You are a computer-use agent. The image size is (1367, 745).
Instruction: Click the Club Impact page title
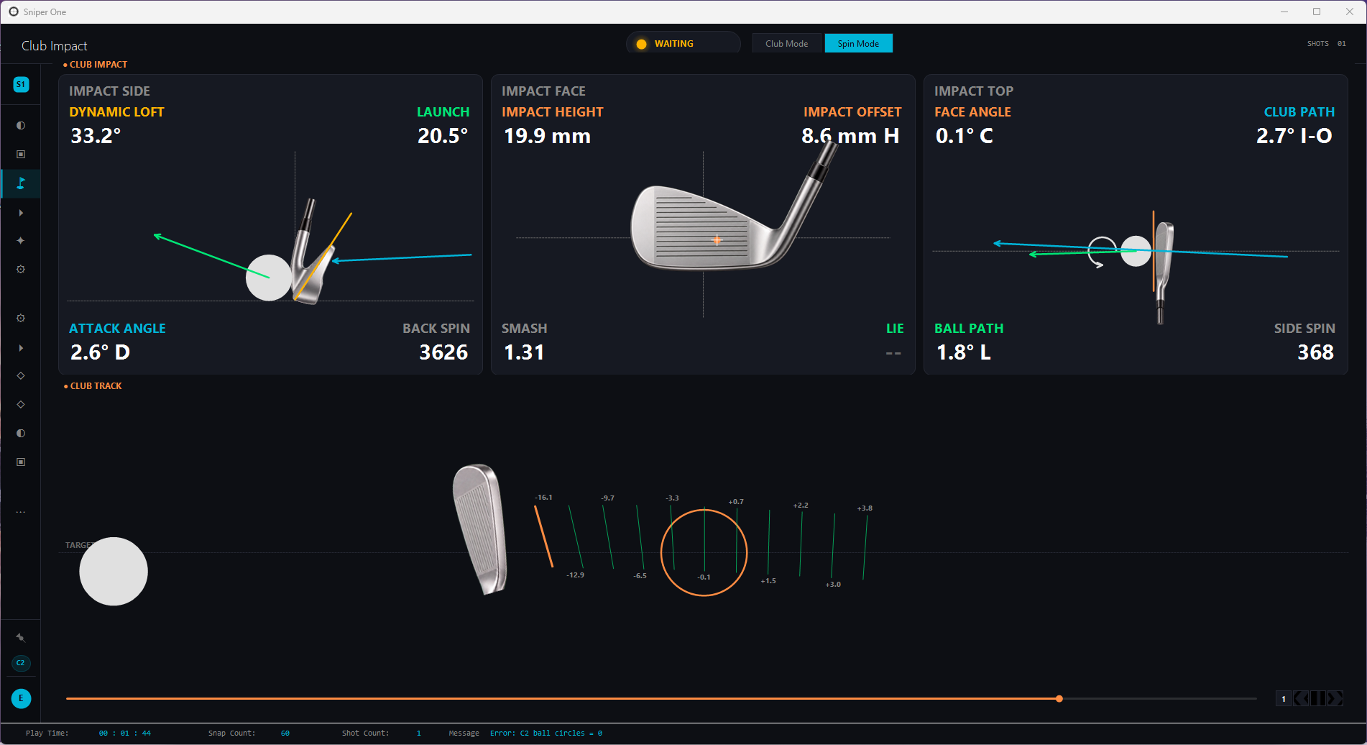tap(55, 46)
